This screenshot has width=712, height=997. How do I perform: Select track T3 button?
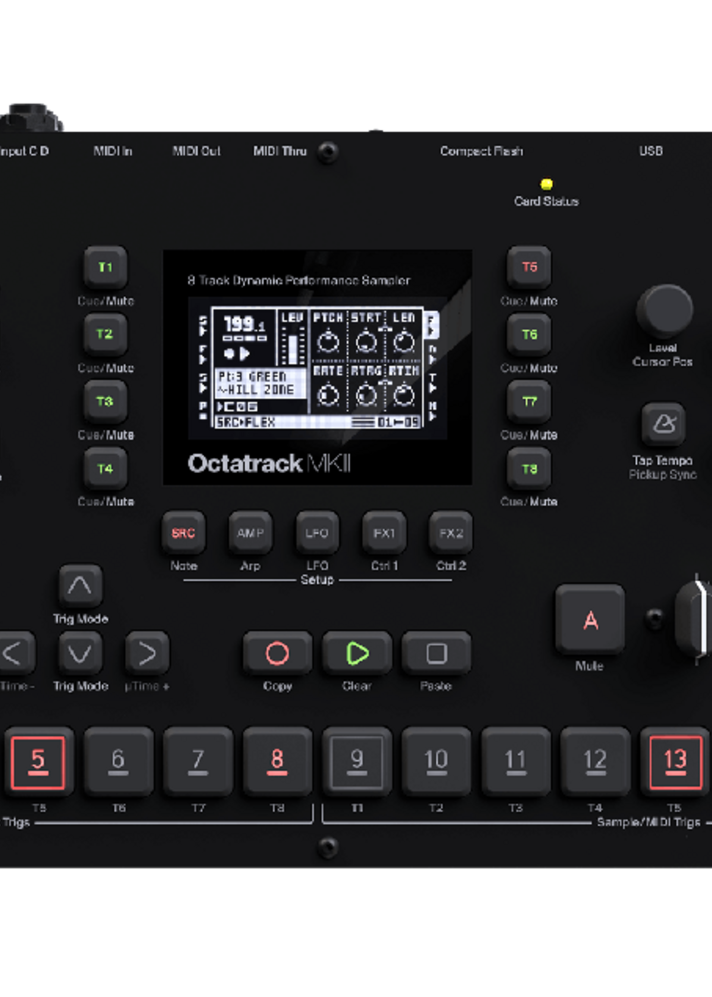click(x=105, y=401)
